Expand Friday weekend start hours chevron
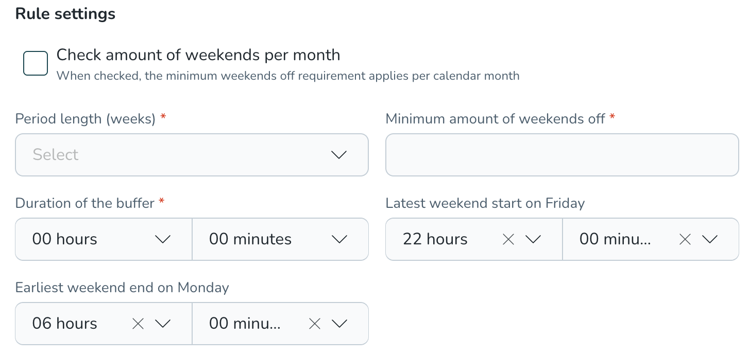 [x=533, y=239]
